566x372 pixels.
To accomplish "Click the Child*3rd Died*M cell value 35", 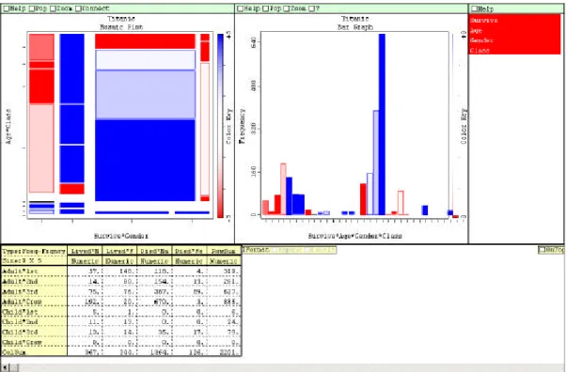I will point(154,332).
